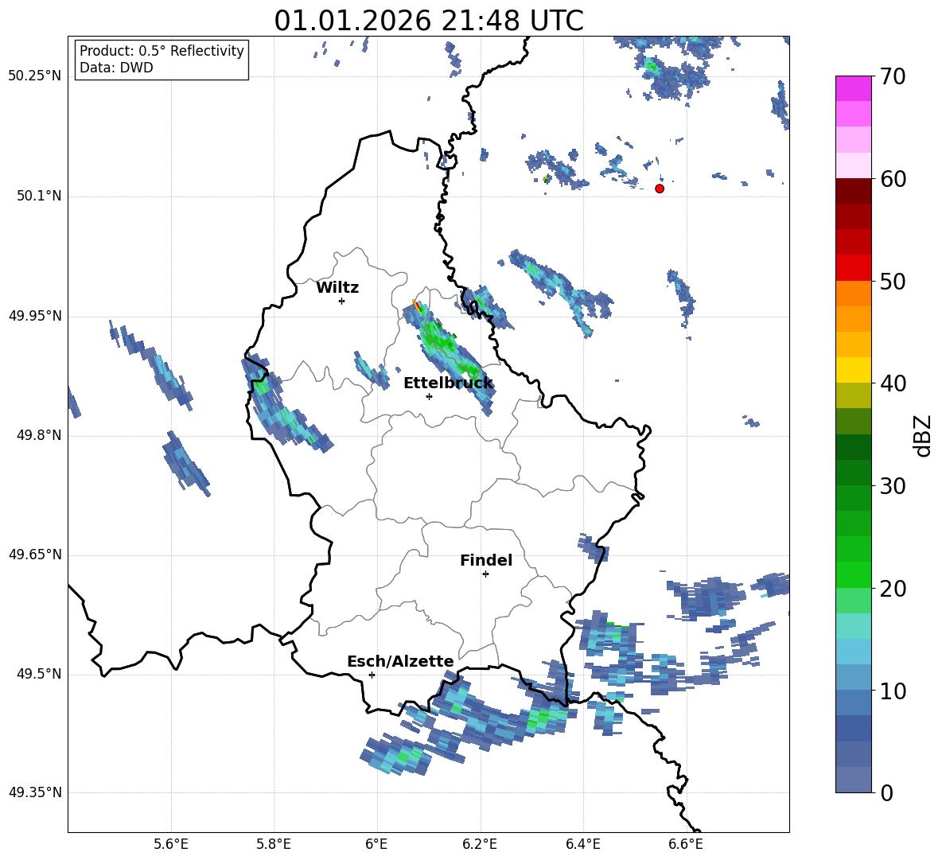Click the Findel city label

486,560
